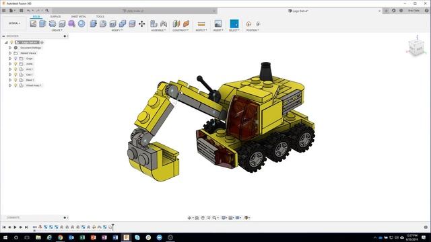Select the Press Pull tool

(94, 24)
